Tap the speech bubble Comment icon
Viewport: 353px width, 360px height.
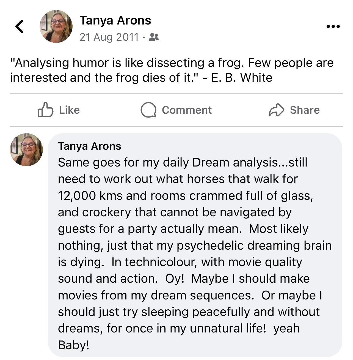coord(148,110)
